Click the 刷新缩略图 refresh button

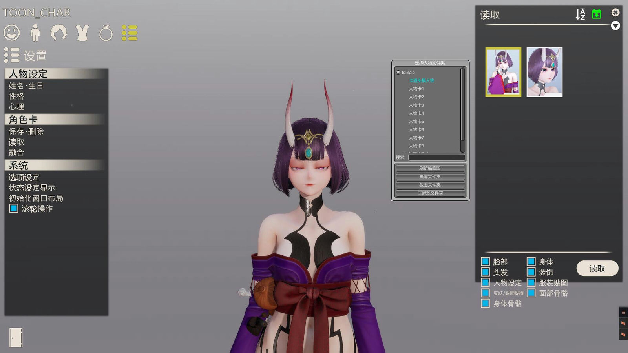[430, 168]
